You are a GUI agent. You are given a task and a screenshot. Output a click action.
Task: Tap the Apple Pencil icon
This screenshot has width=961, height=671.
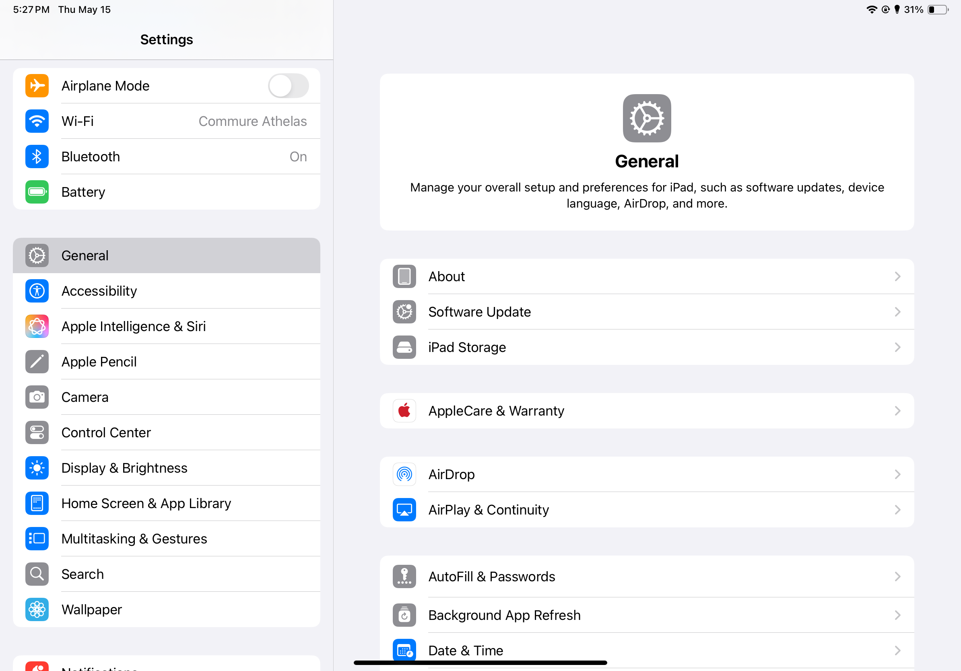(37, 362)
